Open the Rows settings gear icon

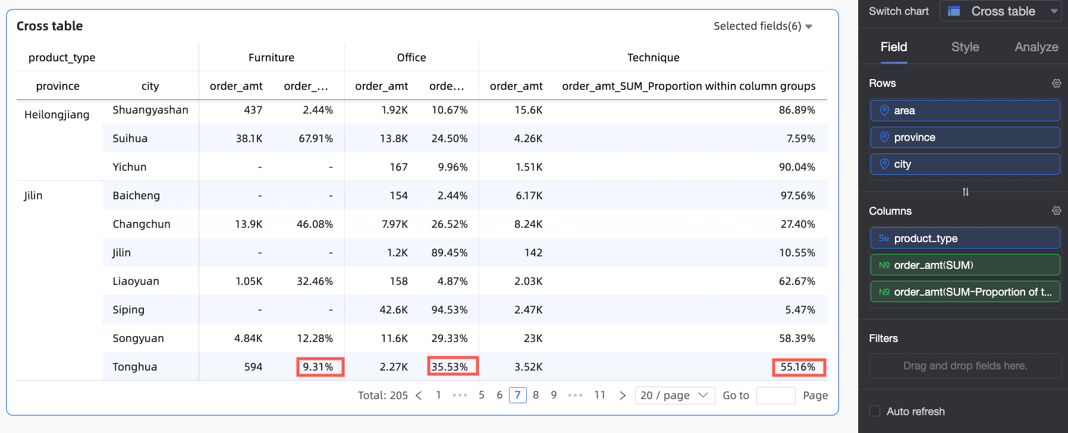1056,83
